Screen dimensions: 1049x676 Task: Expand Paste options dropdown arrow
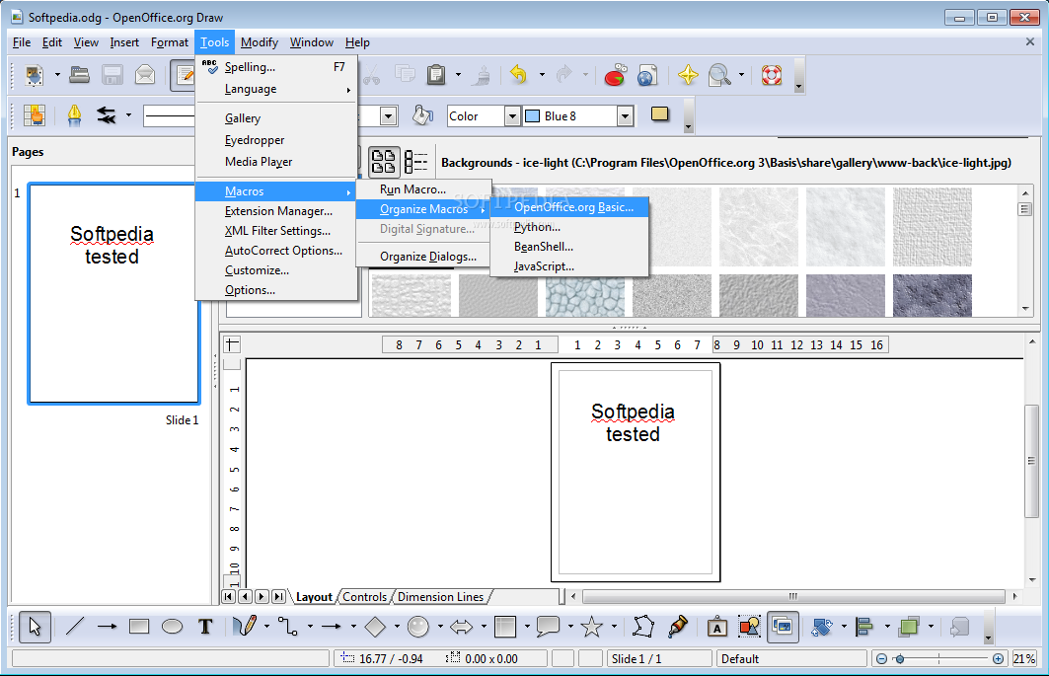pyautogui.click(x=458, y=75)
